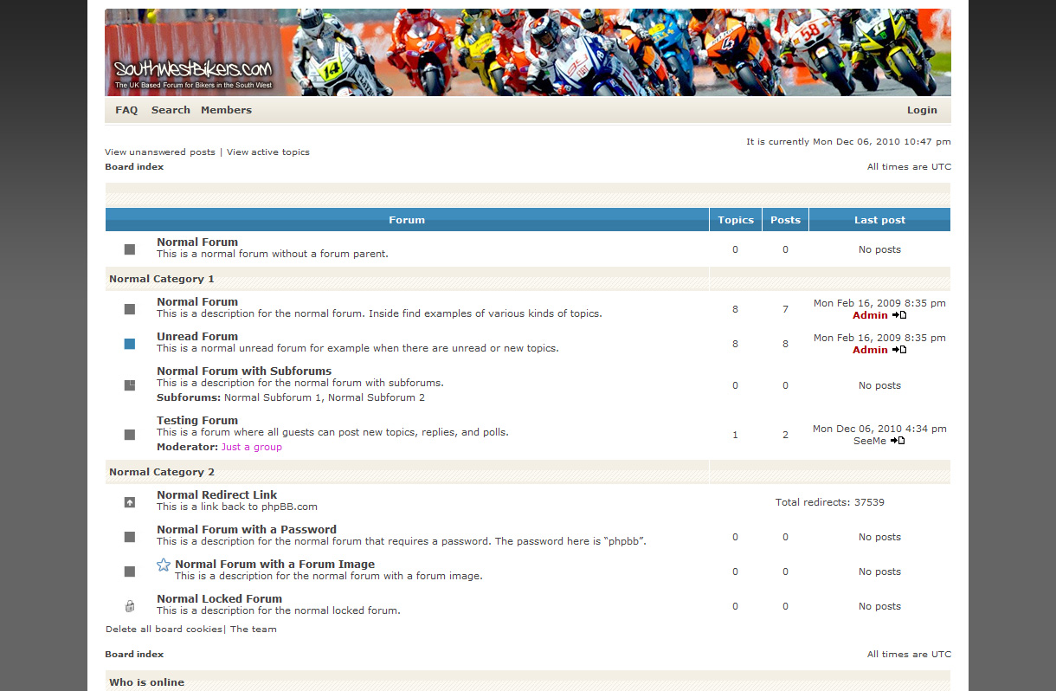Screen dimensions: 1056x691
Task: Go to the Members list
Action: click(x=226, y=110)
